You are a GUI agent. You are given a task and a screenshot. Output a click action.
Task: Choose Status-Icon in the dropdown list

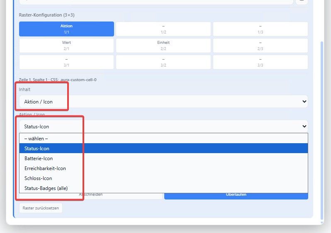[163, 148]
